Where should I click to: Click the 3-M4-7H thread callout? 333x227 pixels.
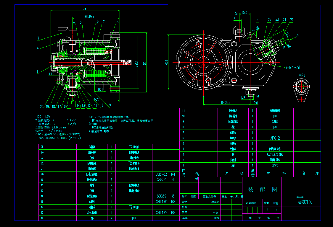pyautogui.click(x=292, y=68)
